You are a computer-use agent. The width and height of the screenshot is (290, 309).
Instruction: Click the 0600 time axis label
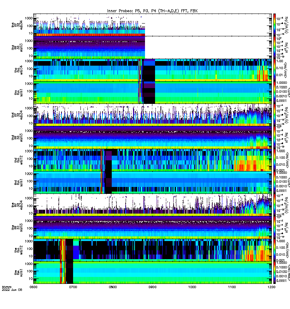[x=33, y=287]
